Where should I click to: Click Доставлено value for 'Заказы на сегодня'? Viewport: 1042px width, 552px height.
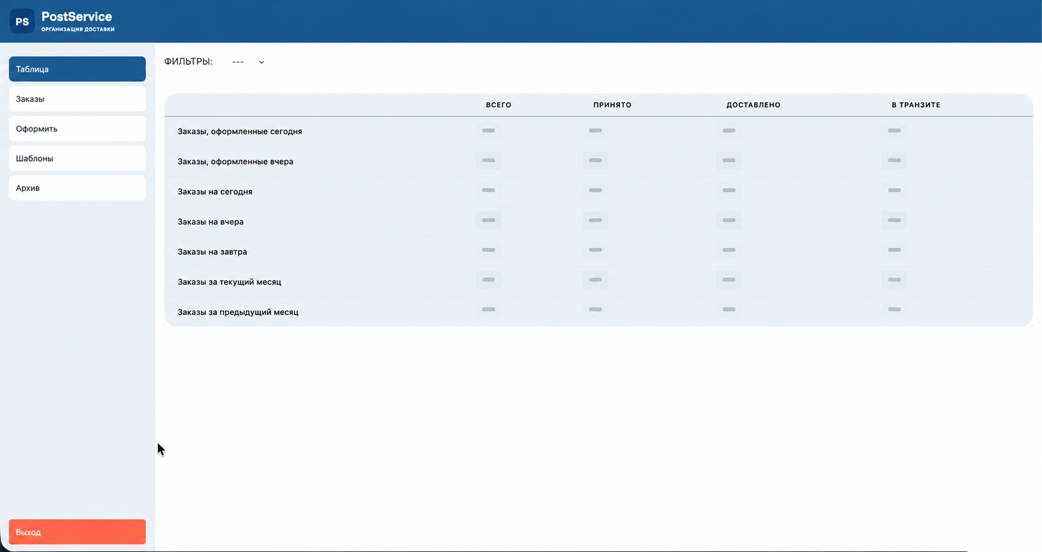click(x=729, y=190)
